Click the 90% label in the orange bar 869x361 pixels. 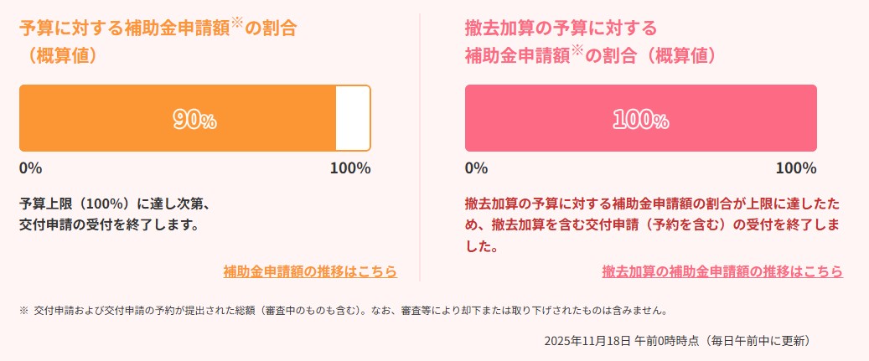194,120
